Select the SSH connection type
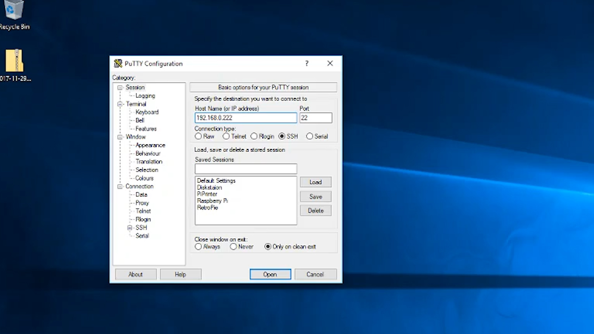The image size is (594, 334). coord(282,136)
